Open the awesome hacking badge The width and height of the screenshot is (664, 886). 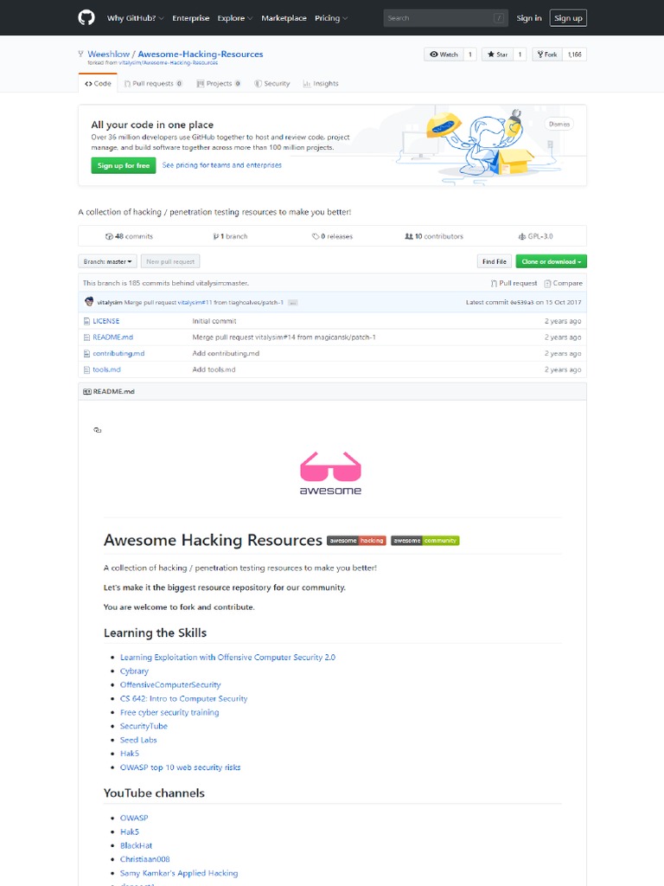pos(356,540)
